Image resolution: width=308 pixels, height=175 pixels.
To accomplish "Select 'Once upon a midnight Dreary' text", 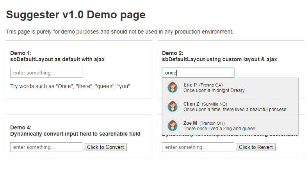I will (214, 90).
